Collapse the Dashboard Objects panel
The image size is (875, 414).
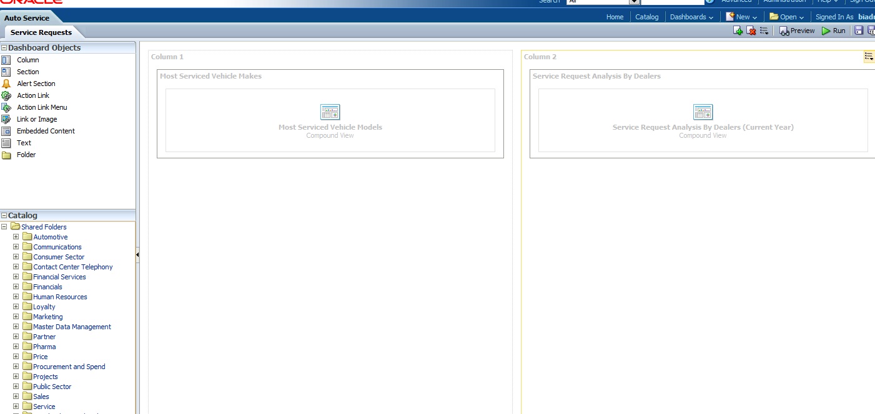point(4,47)
